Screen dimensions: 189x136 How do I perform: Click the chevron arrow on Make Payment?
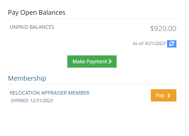[110, 62]
